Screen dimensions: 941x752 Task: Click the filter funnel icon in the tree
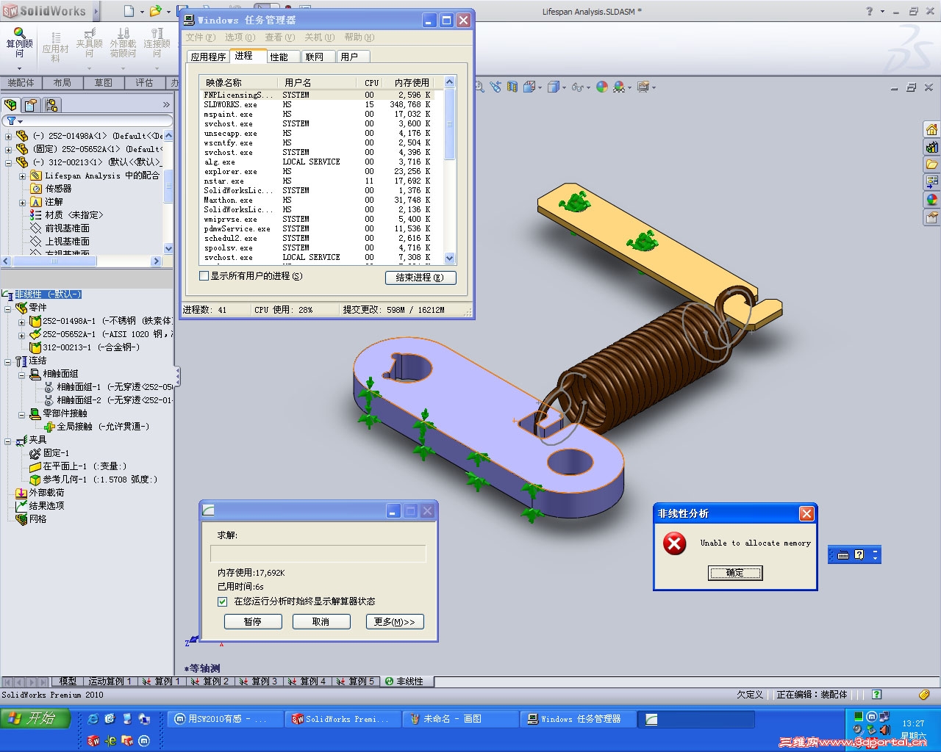click(x=12, y=120)
